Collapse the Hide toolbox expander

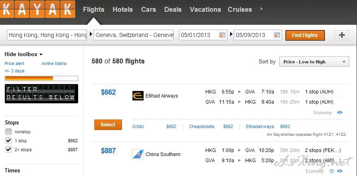(24, 54)
